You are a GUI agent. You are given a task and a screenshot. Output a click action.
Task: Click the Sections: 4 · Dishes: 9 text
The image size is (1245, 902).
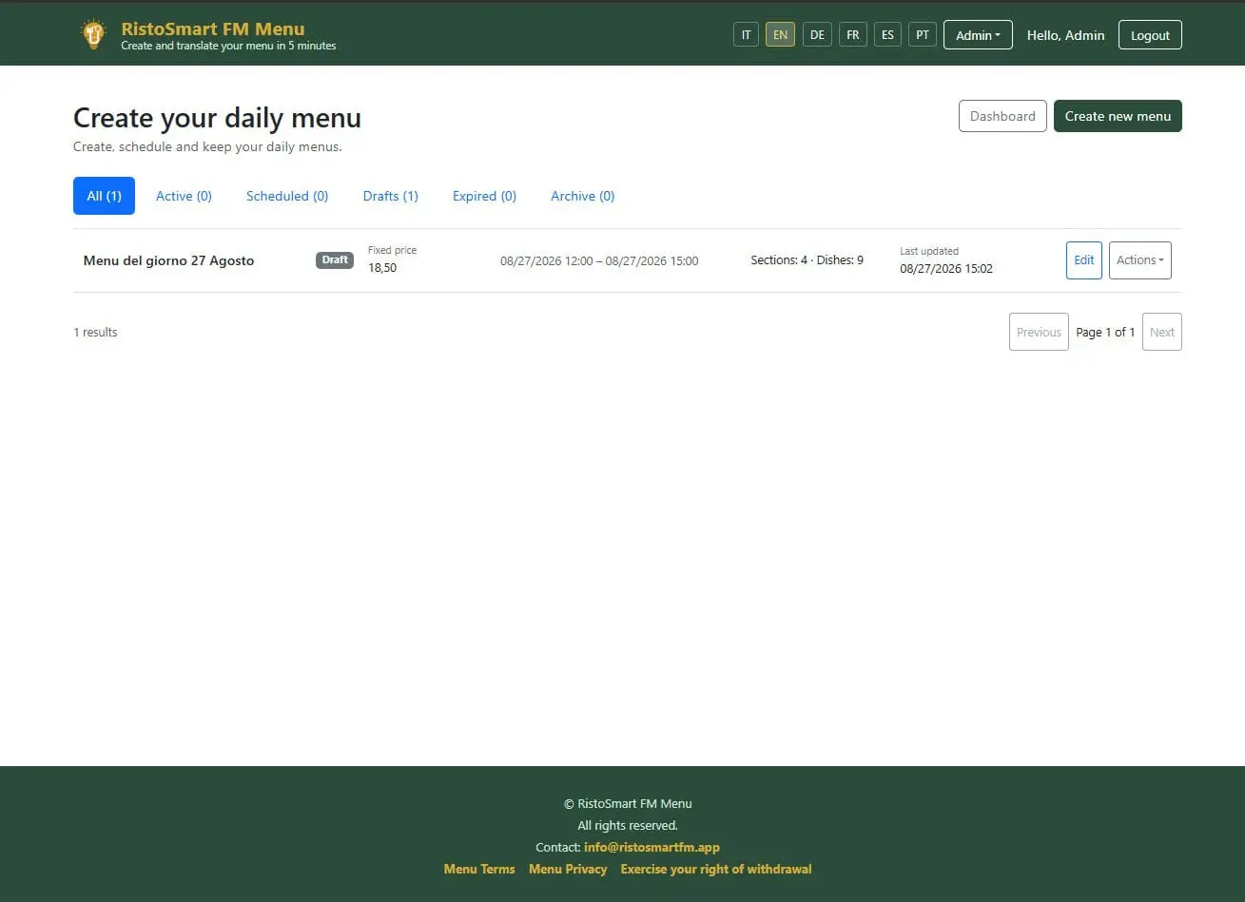807,259
